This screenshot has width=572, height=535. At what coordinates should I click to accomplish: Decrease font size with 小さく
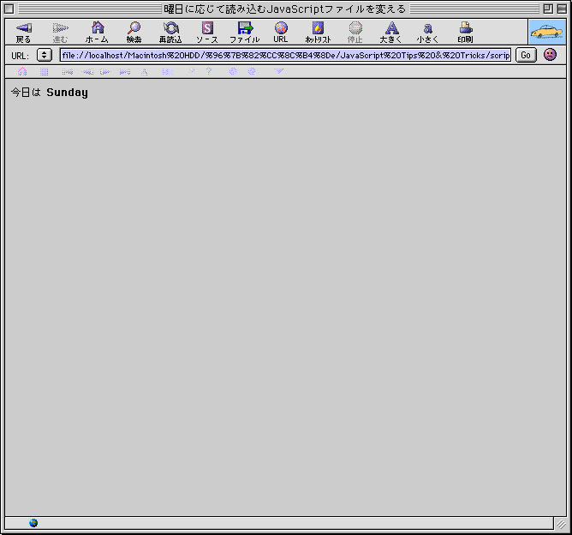427,33
